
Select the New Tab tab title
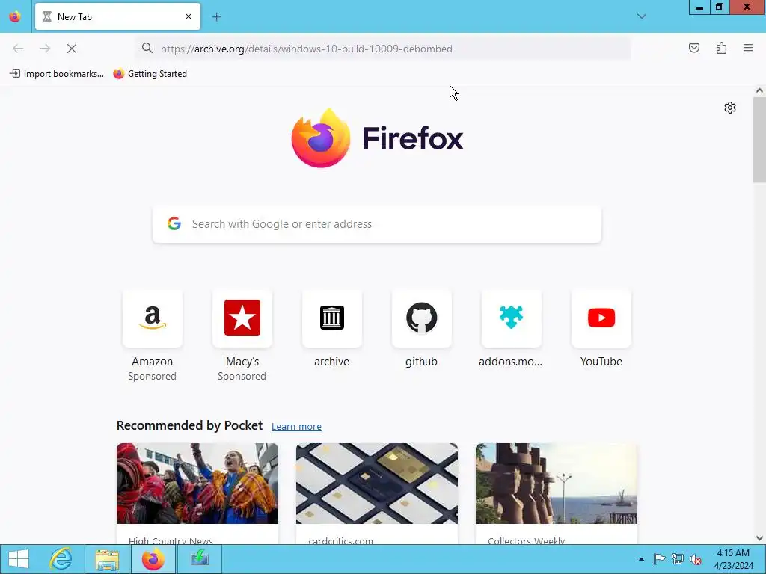[x=75, y=17]
